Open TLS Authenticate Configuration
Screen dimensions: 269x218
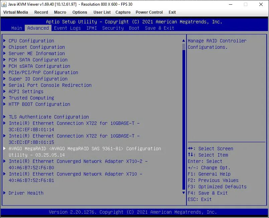pyautogui.click(x=49, y=117)
